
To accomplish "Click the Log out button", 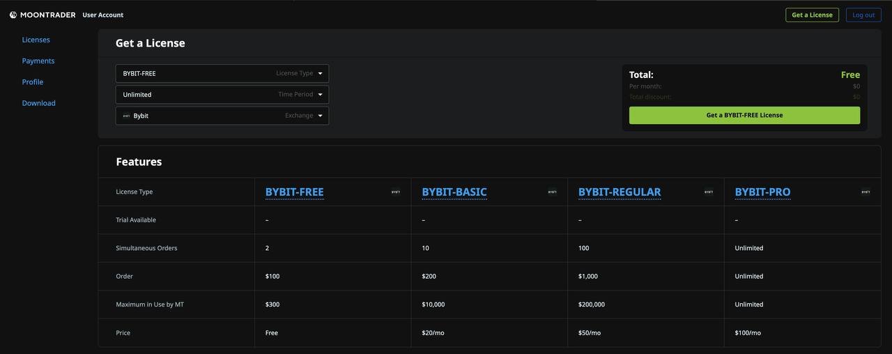I will 863,15.
